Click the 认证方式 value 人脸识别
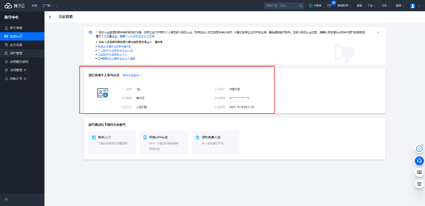Image resolution: width=425 pixels, height=206 pixels. (x=141, y=107)
